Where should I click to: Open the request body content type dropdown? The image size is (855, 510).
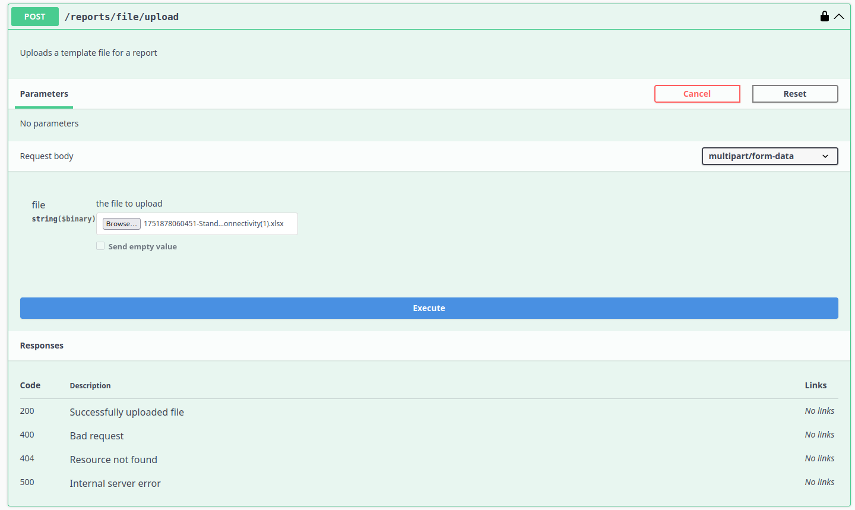coord(769,156)
